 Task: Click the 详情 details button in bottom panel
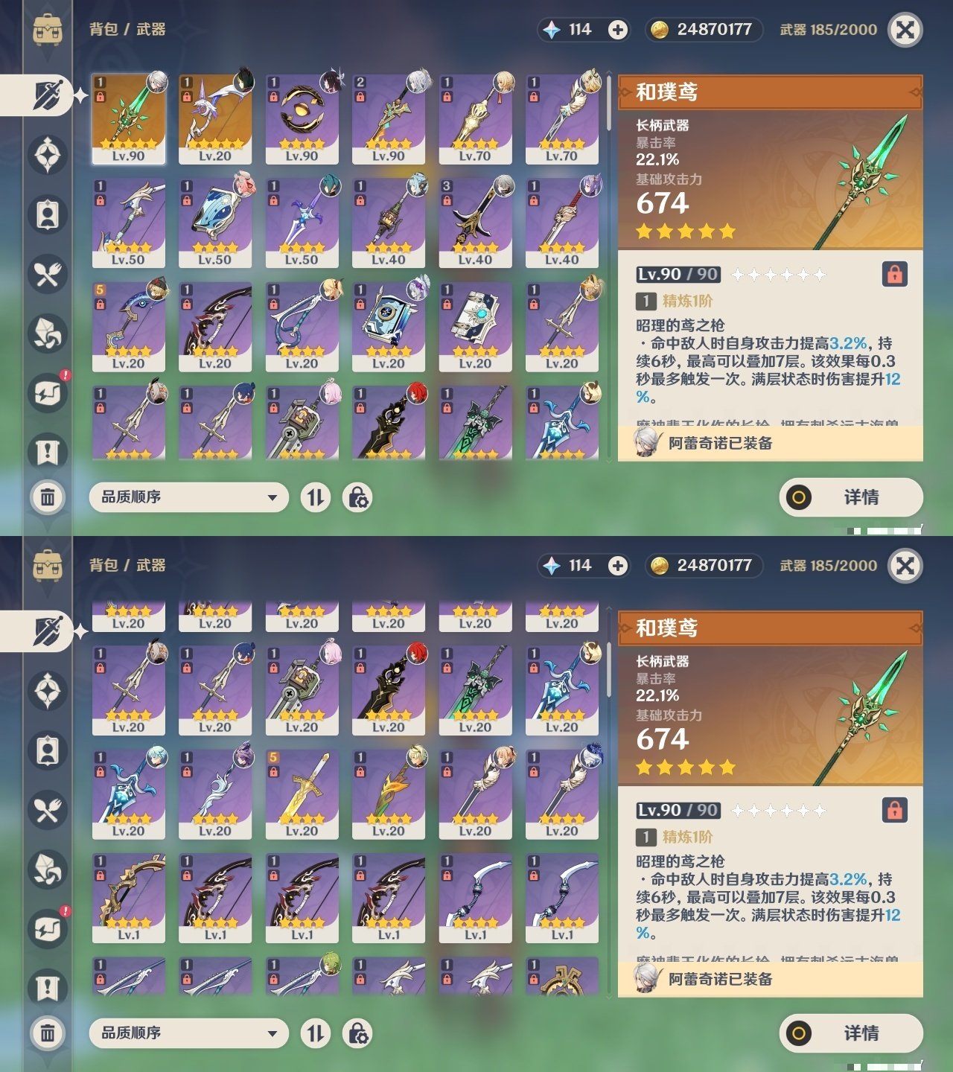pyautogui.click(x=851, y=1033)
